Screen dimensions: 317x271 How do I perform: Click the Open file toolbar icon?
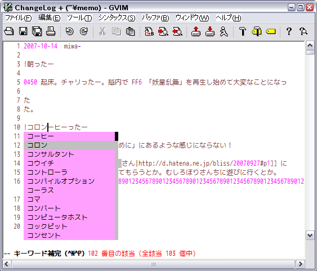pyautogui.click(x=9, y=32)
